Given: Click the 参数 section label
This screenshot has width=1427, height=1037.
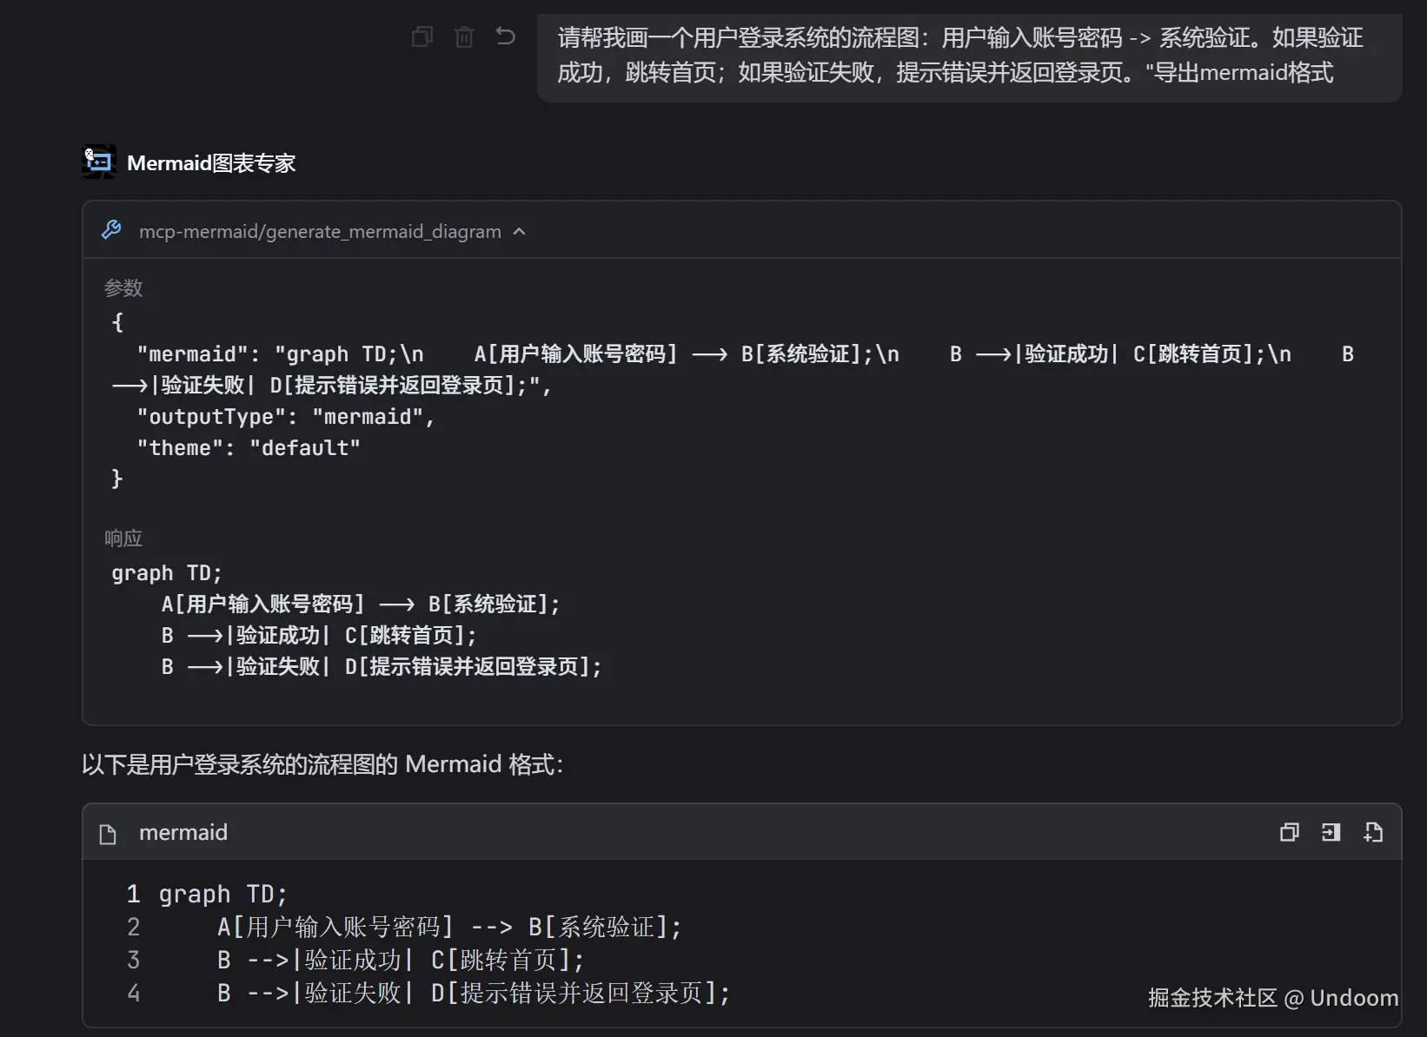Looking at the screenshot, I should tap(123, 287).
